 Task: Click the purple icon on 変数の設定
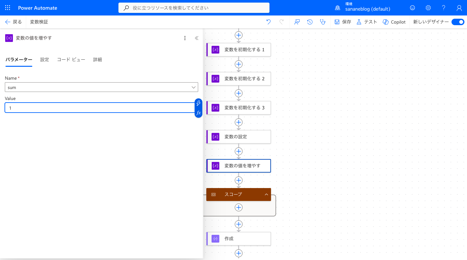click(x=215, y=137)
